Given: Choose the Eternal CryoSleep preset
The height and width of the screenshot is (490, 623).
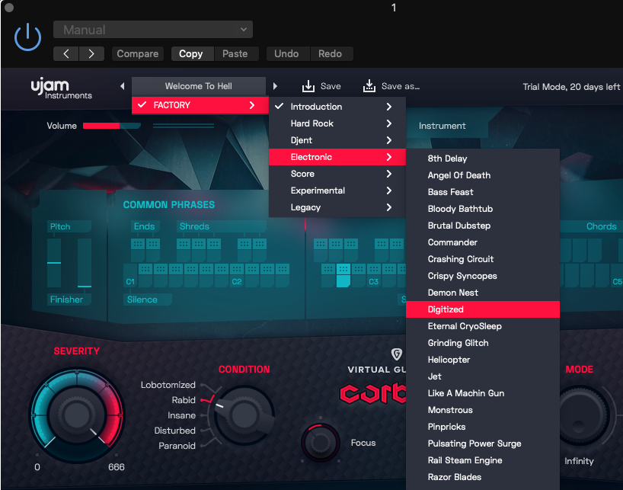Looking at the screenshot, I should [x=483, y=326].
